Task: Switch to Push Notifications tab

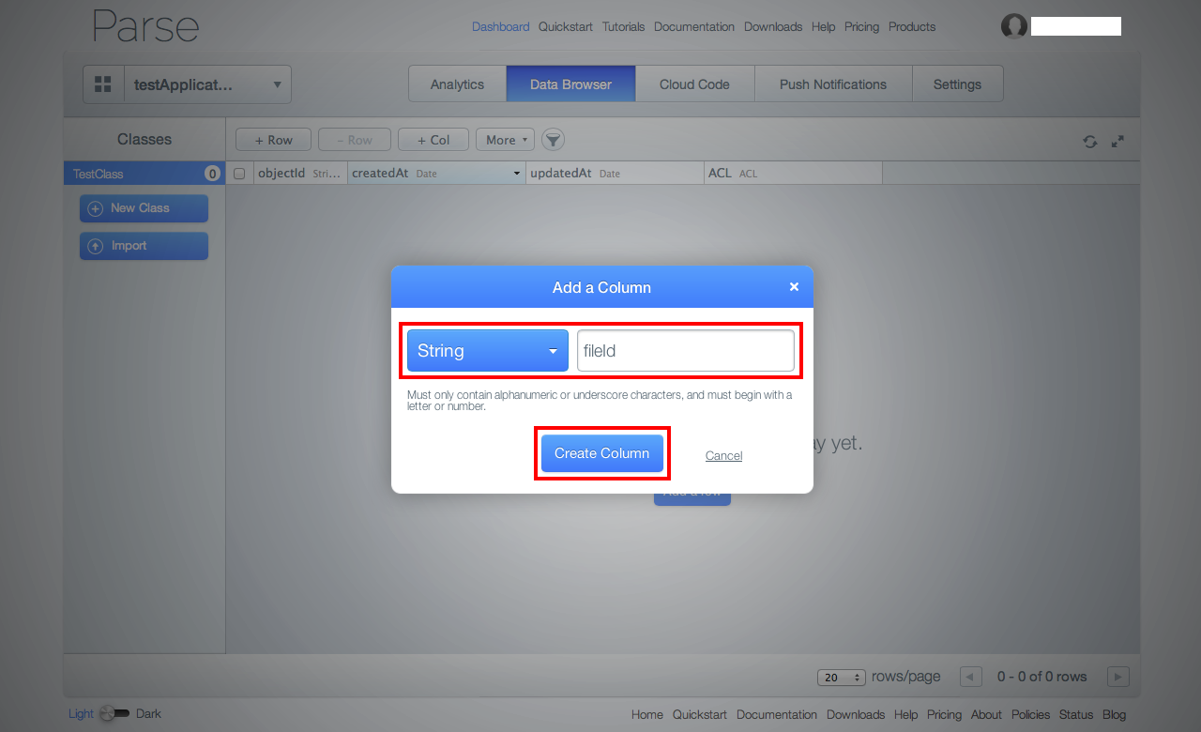Action: tap(833, 84)
